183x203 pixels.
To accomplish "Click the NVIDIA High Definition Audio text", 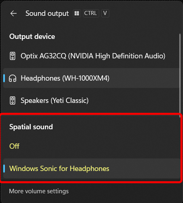I will [117, 56].
